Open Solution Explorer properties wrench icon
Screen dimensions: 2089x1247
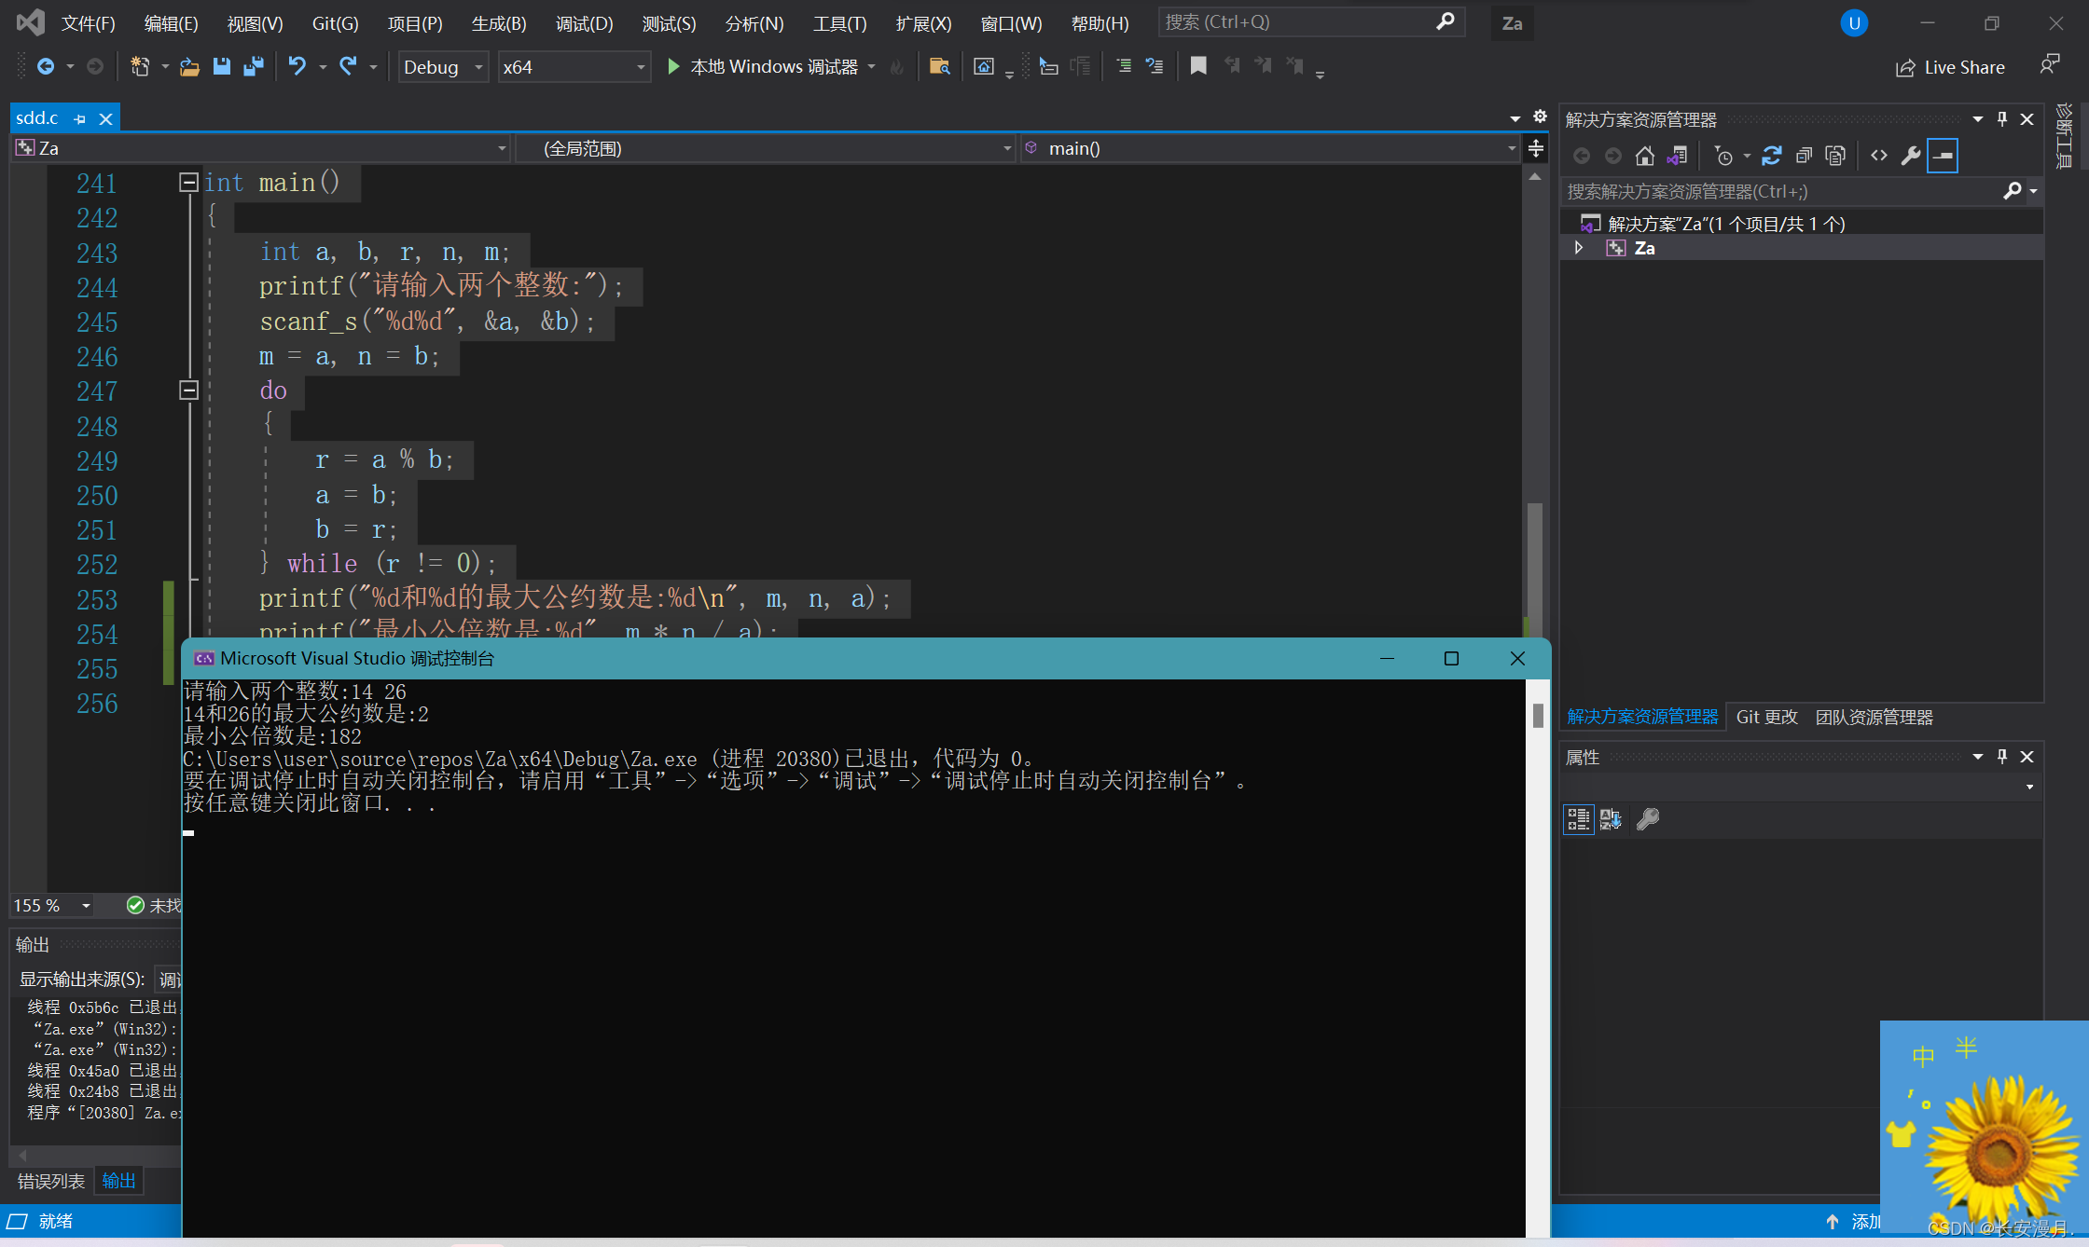[1911, 156]
